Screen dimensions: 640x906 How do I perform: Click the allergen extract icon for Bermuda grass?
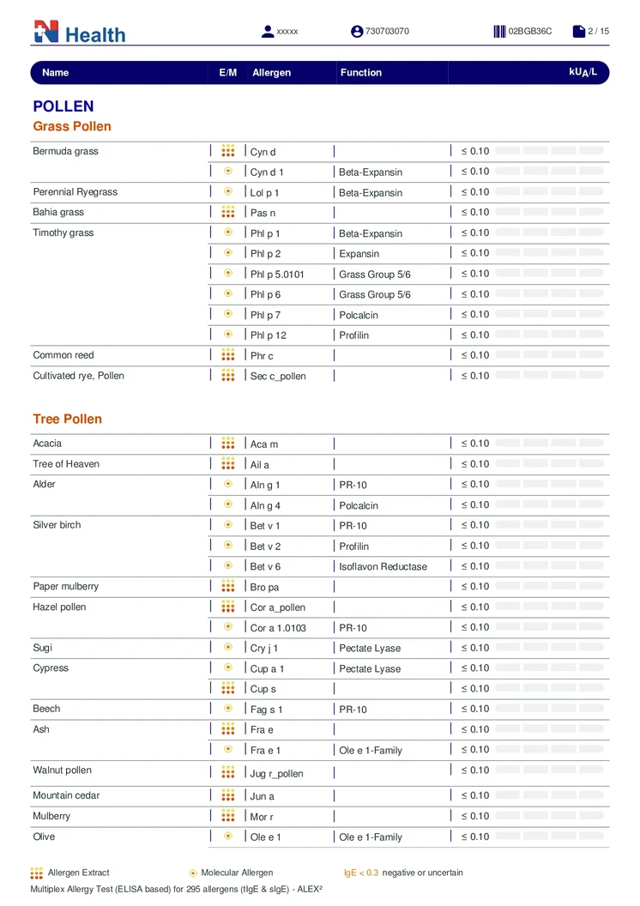pos(228,151)
